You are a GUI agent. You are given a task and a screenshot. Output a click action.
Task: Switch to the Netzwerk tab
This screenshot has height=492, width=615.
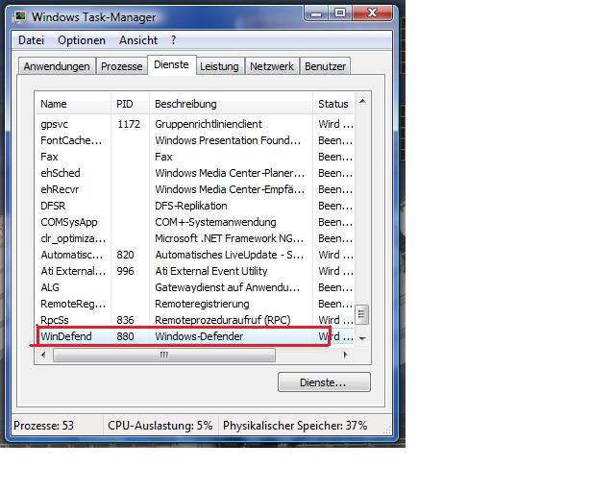(x=272, y=66)
